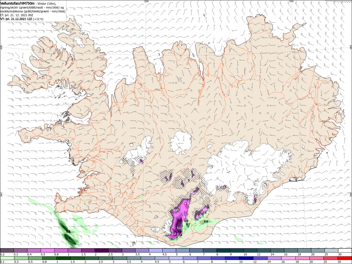Select upper legend swatch labeled 3
The image size is (352, 264).
tap(129, 250)
